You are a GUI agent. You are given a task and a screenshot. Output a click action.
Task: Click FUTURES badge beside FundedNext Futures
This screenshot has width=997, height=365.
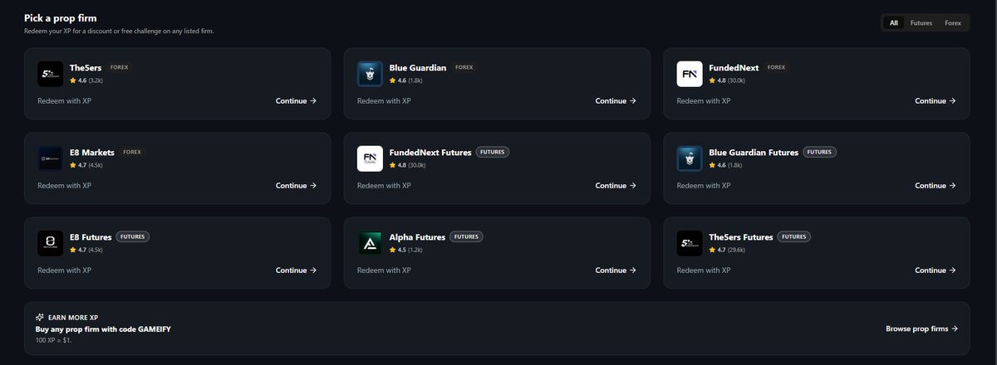(493, 152)
